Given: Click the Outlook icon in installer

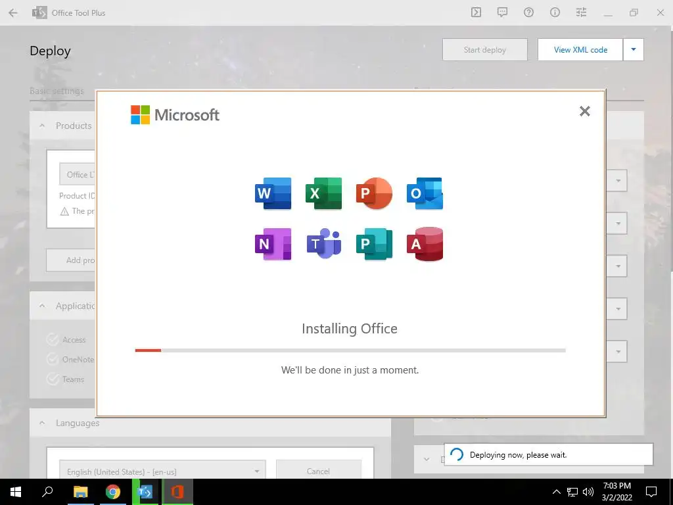Looking at the screenshot, I should [x=425, y=193].
